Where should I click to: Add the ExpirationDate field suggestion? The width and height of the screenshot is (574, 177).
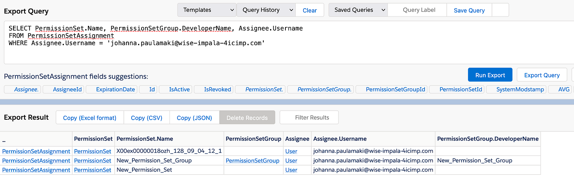pyautogui.click(x=115, y=89)
